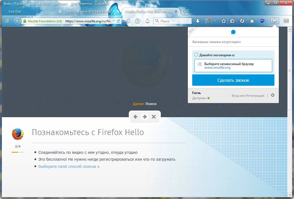Click 'Познакомьтесь с Firefox Hello' heading
The image size is (294, 199).
click(88, 132)
